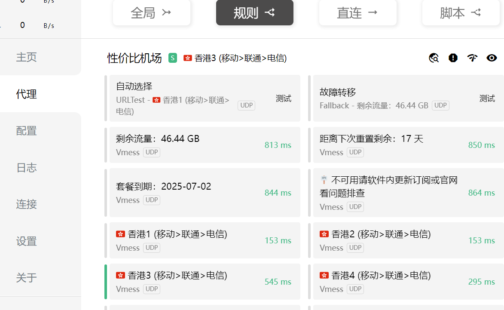Open the 日志 (Logs) sidebar page
The image size is (504, 310).
[26, 168]
